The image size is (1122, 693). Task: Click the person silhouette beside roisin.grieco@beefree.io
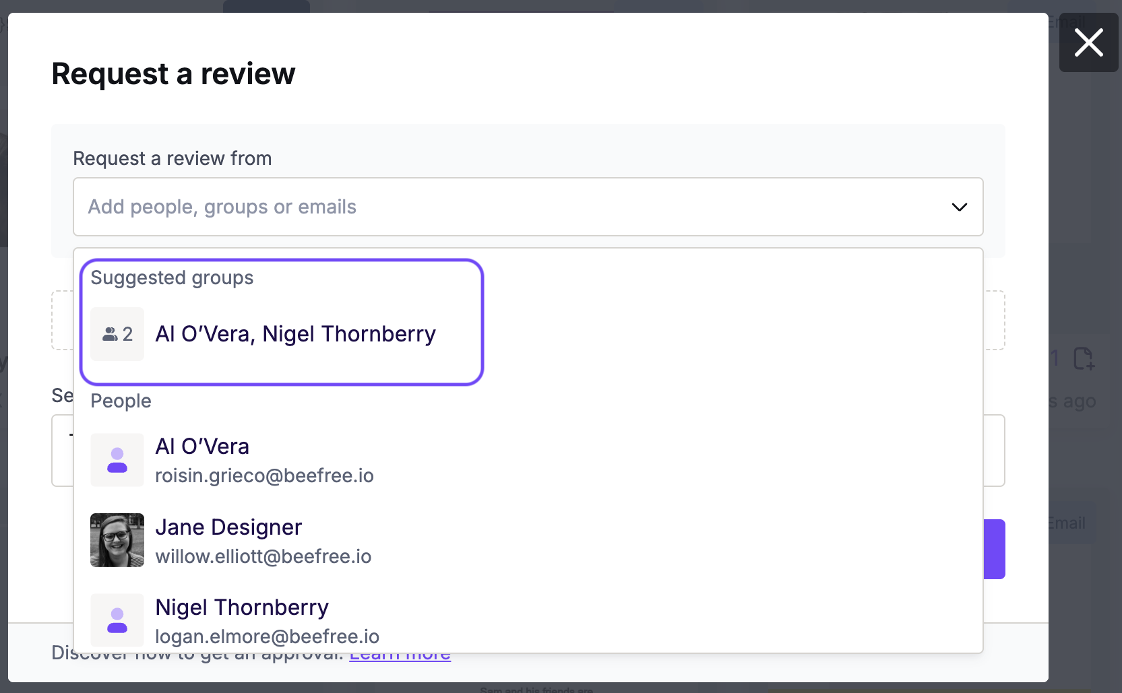tap(117, 460)
